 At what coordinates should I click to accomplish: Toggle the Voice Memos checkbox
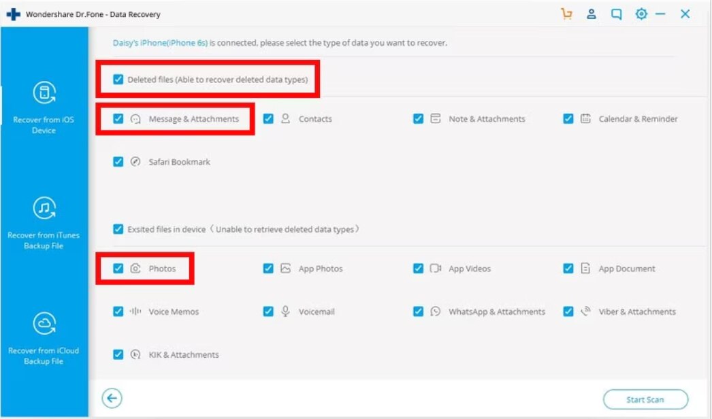coord(118,312)
